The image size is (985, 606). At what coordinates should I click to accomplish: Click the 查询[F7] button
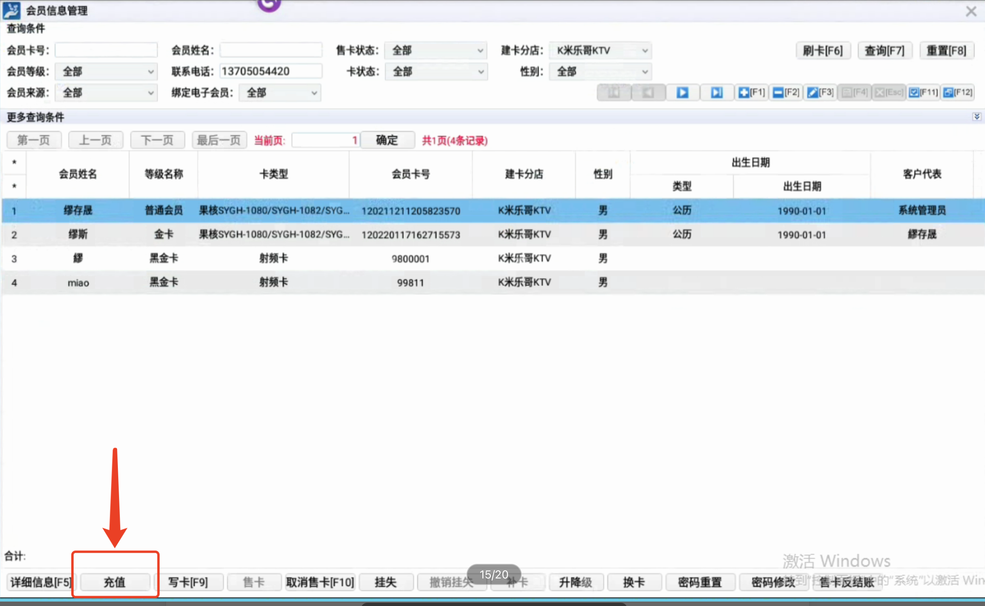click(x=885, y=51)
